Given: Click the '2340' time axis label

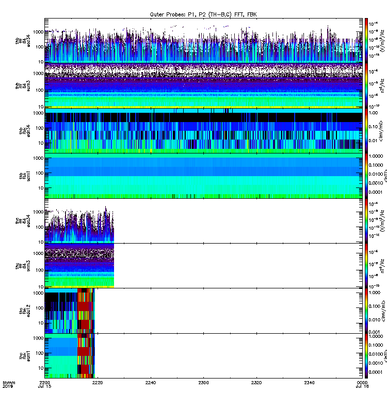Looking at the screenshot, I should tap(309, 383).
